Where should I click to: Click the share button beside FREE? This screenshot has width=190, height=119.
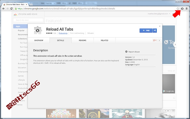[x=155, y=30]
